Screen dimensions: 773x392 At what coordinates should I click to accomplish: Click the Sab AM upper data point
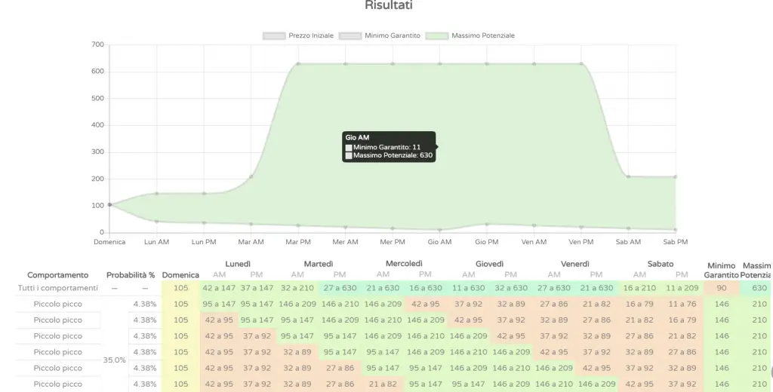click(x=628, y=176)
